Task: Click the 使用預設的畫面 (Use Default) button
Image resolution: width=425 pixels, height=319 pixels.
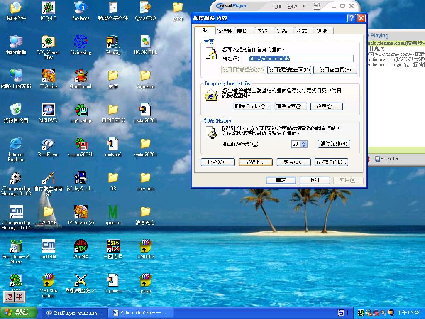Action: point(289,70)
